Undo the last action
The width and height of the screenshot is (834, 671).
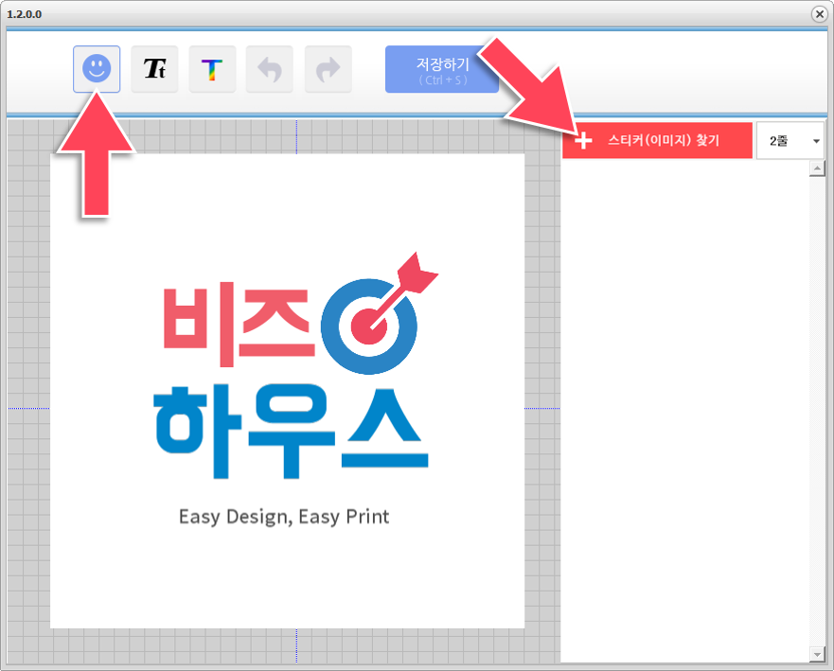click(269, 69)
